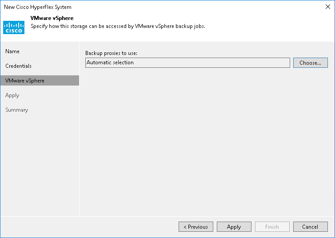
Task: Open the Credentials step in sidebar
Action: point(18,66)
